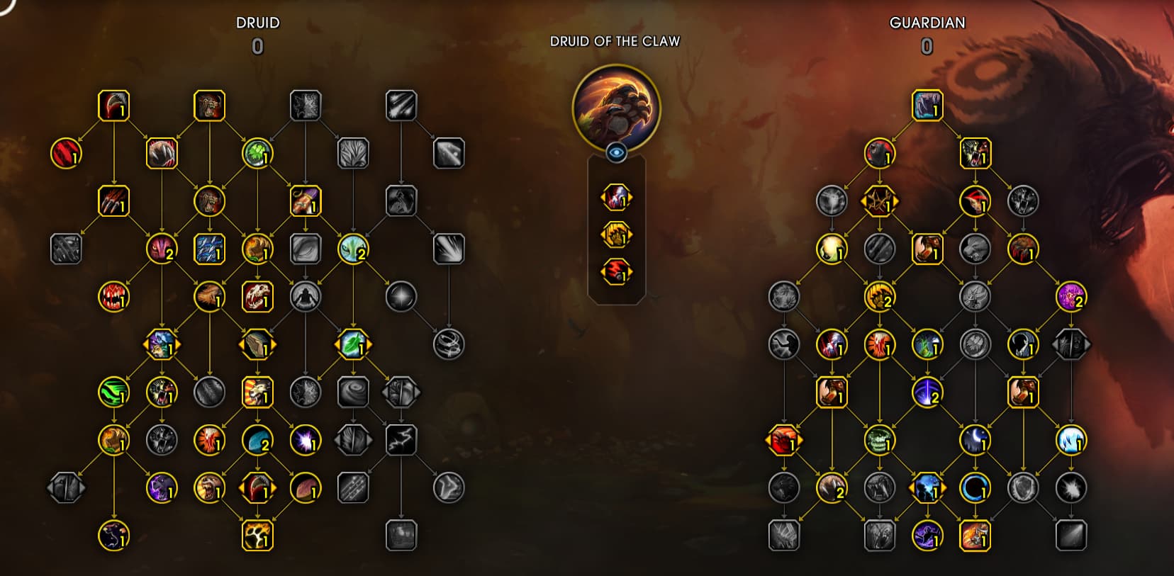Select the crescent moon talent in Guardian tree
The height and width of the screenshot is (576, 1174).
(x=975, y=440)
